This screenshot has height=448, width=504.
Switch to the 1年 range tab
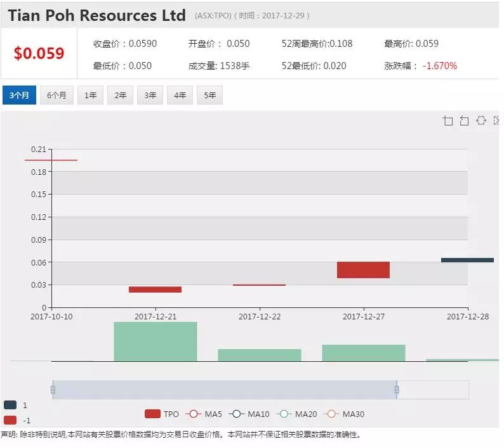point(90,95)
